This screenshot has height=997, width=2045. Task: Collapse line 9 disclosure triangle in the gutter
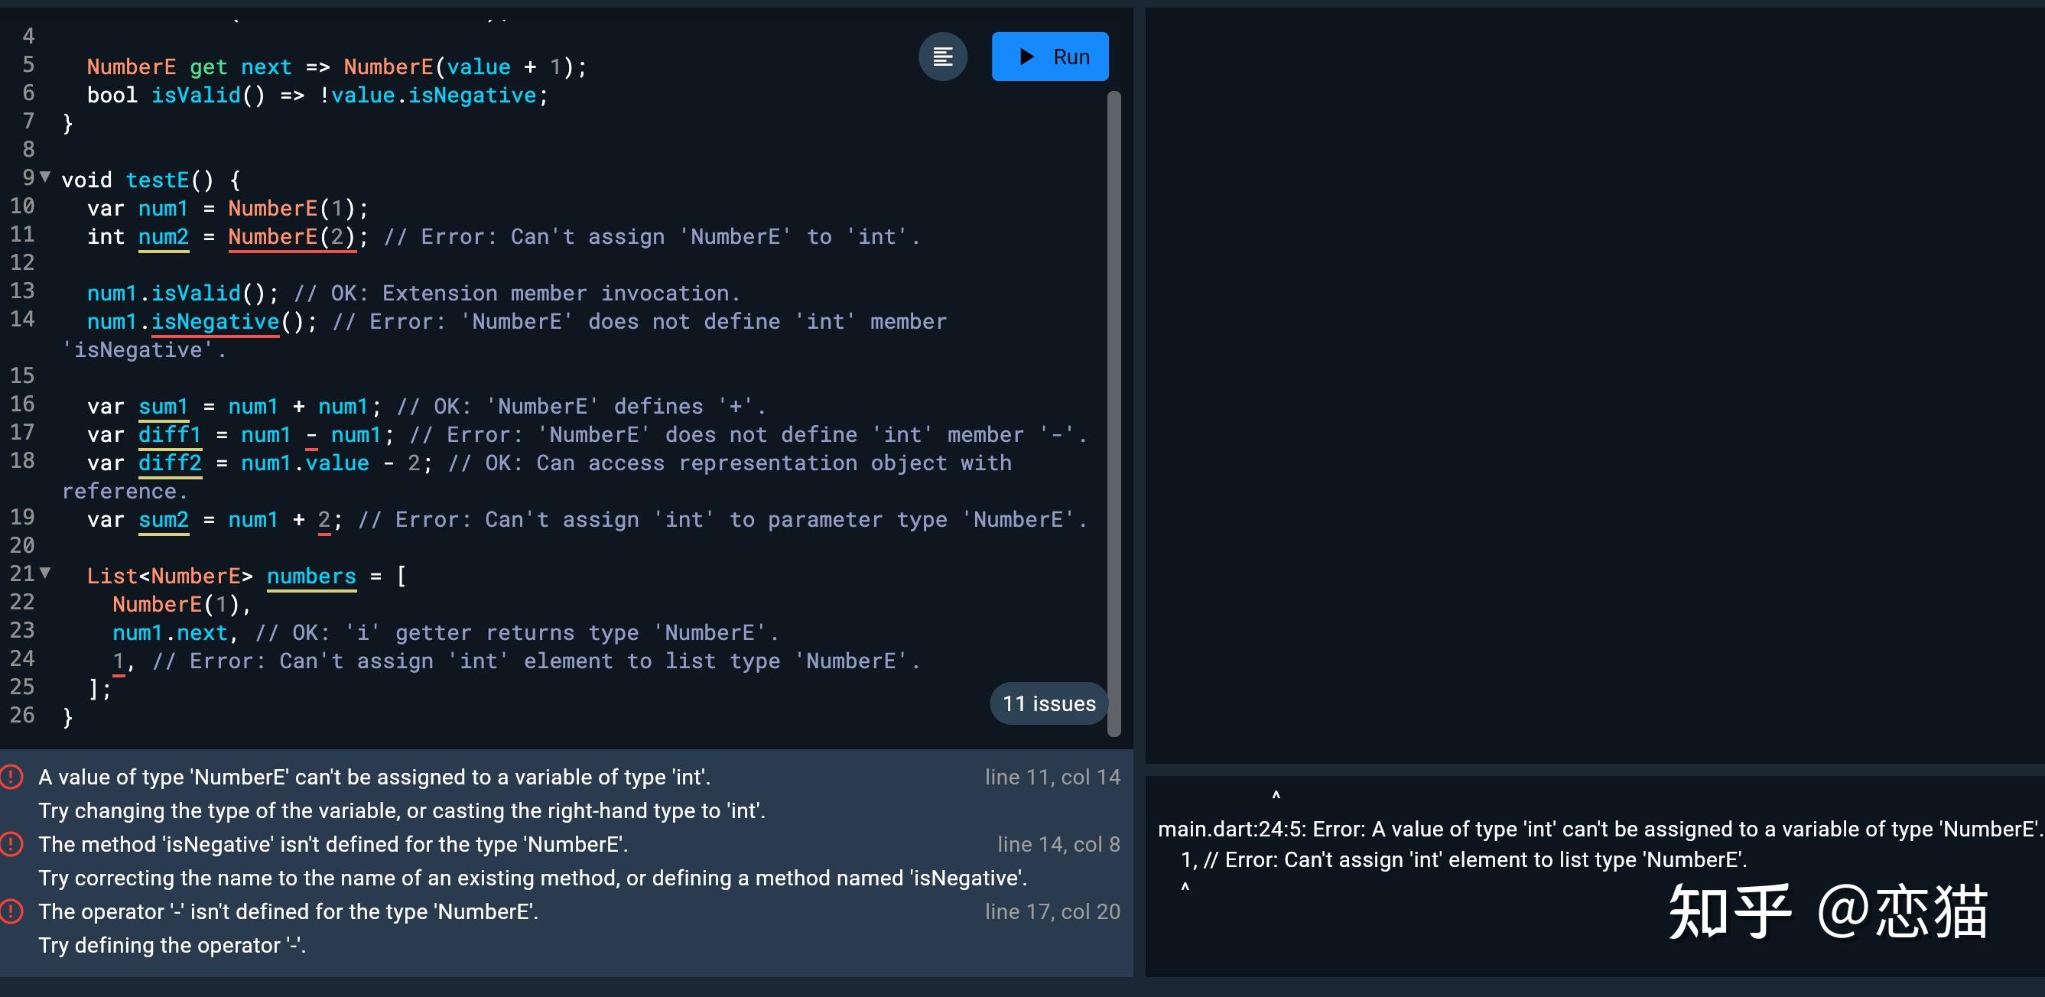[x=44, y=178]
